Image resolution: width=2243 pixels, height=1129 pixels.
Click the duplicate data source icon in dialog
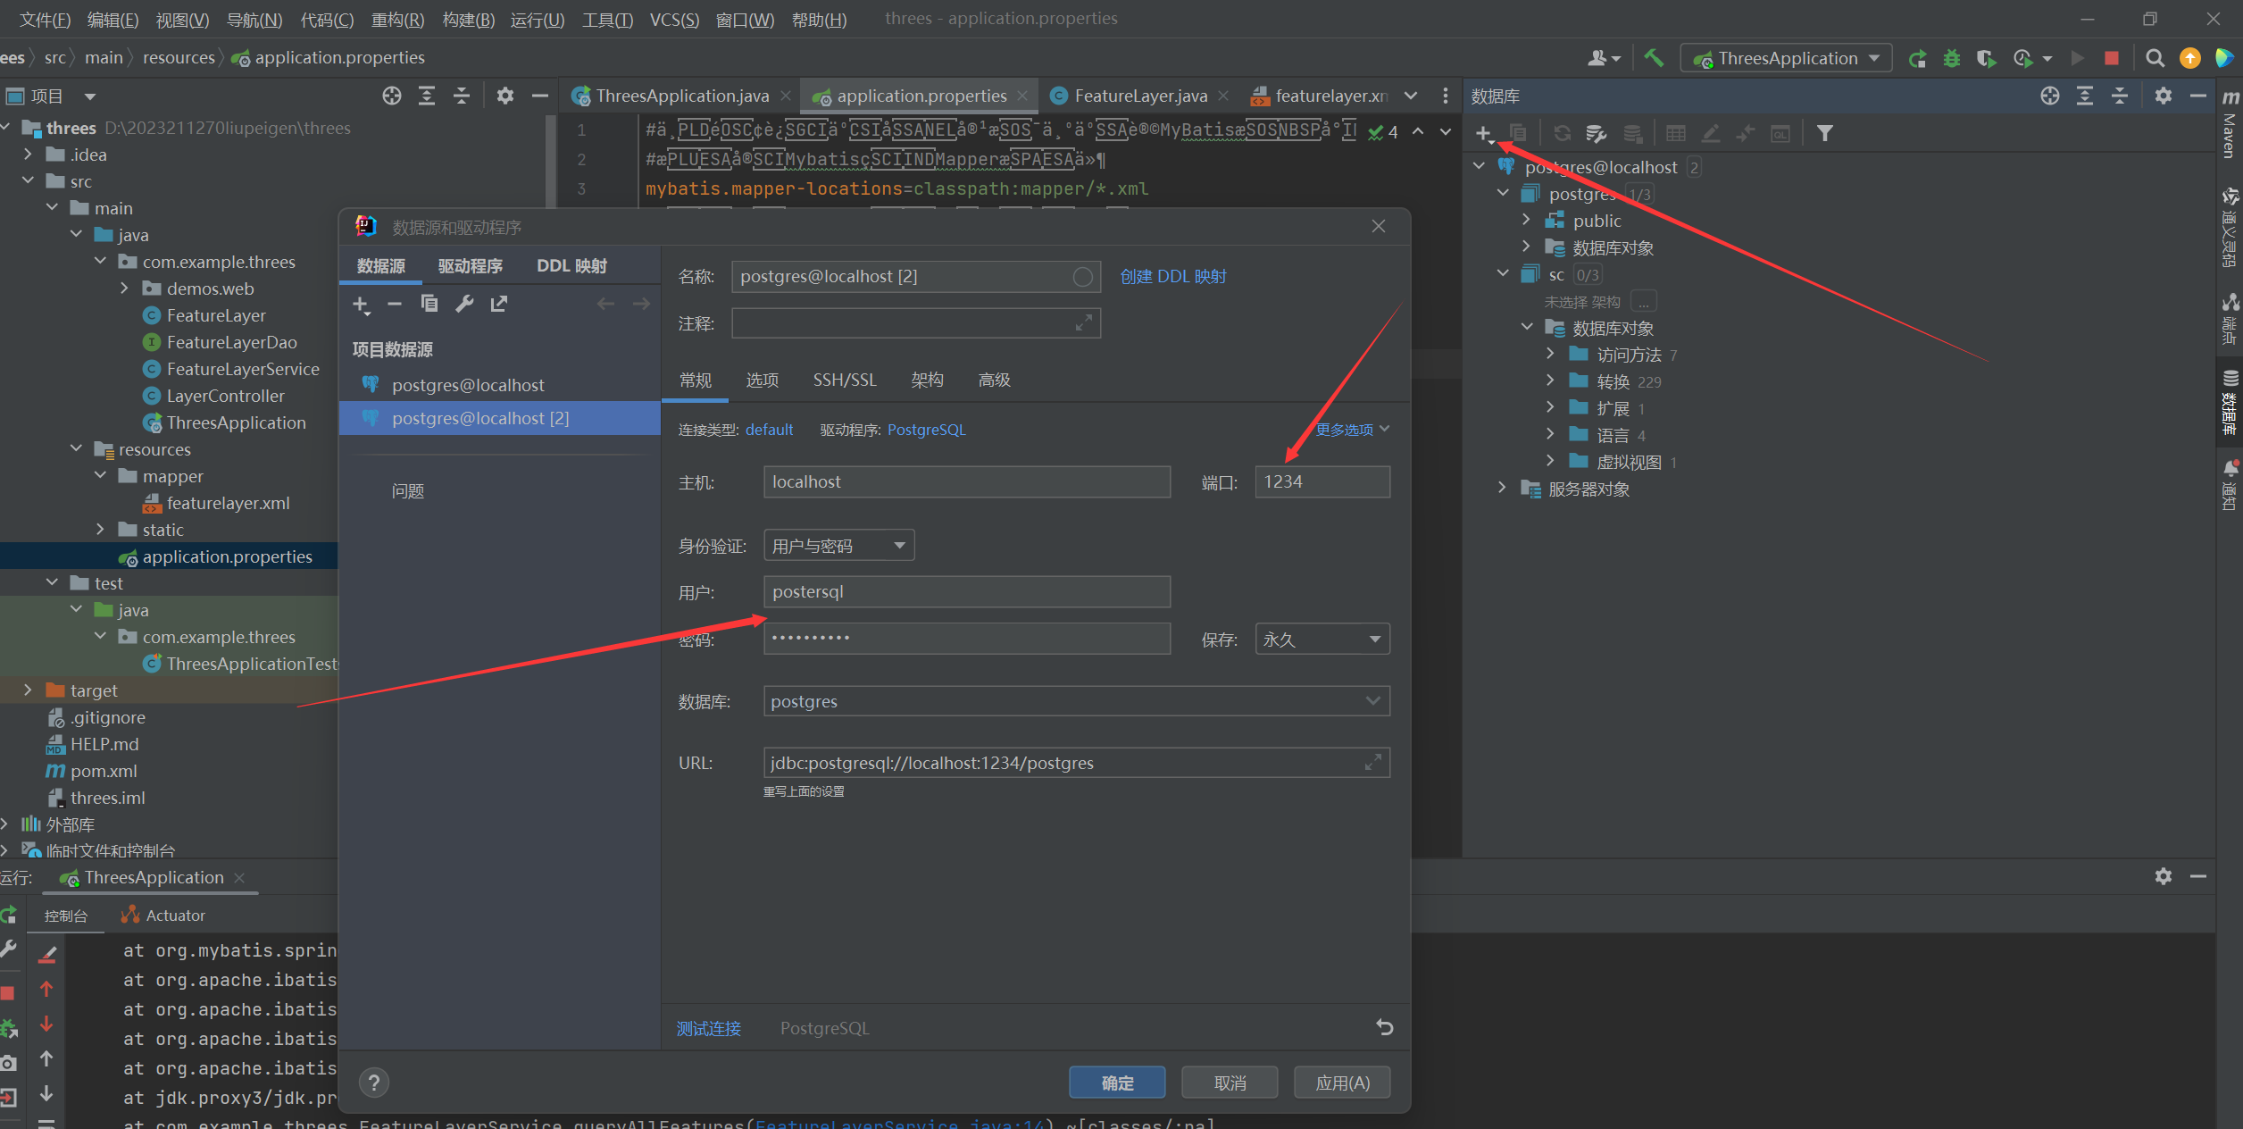429,305
